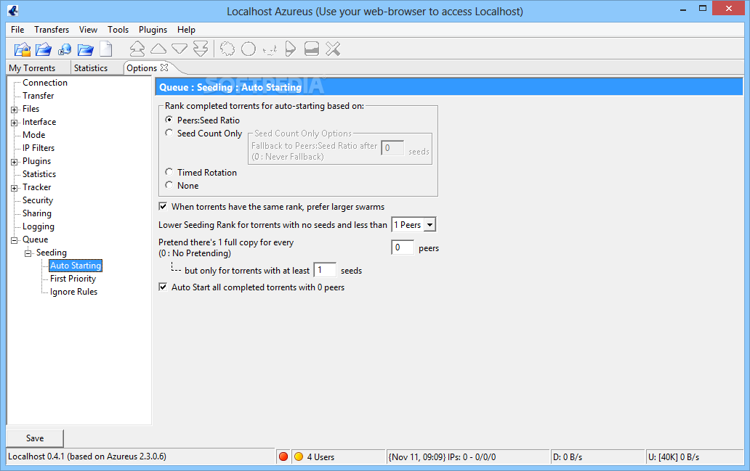Click the Azureus frog icon in title bar
The height and width of the screenshot is (471, 750).
coord(13,10)
